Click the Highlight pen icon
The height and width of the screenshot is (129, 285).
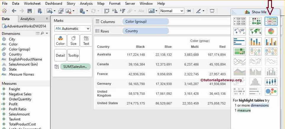click(x=199, y=11)
